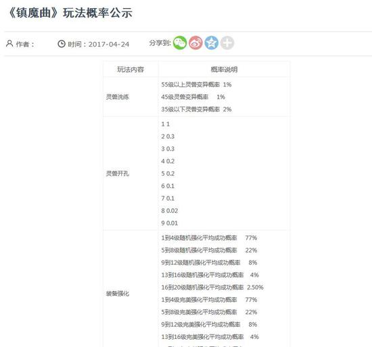Click the '8 0.02' probability entry
The image size is (372, 347).
[169, 211]
